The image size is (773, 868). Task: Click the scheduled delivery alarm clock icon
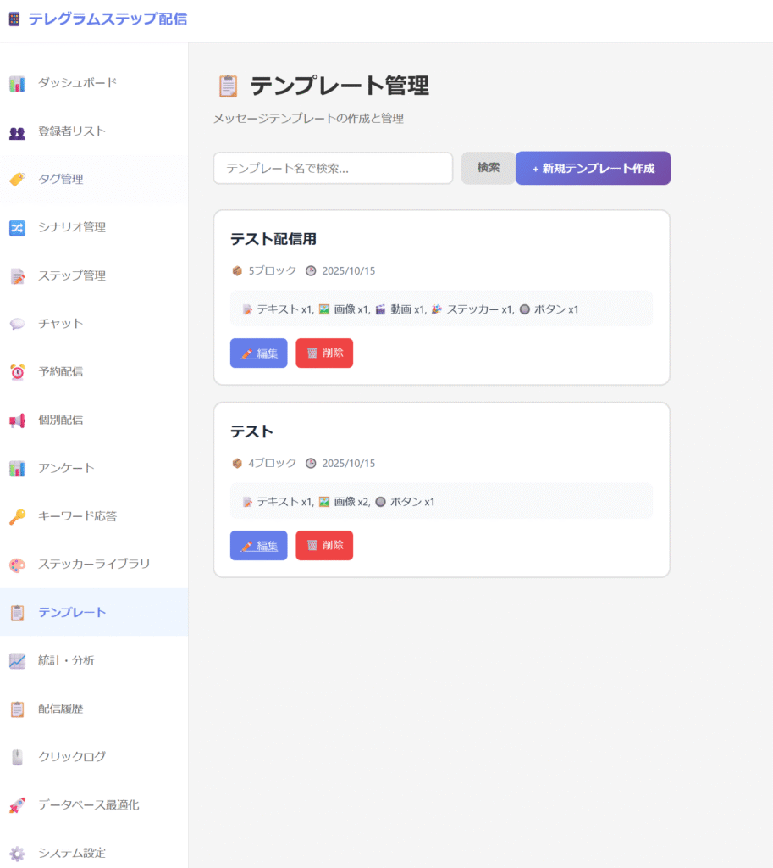(17, 372)
